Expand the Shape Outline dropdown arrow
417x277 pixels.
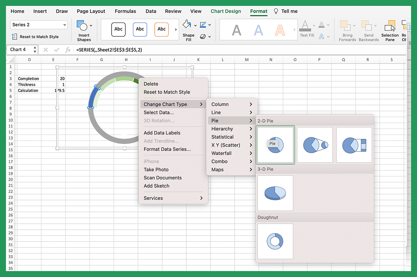pos(210,25)
